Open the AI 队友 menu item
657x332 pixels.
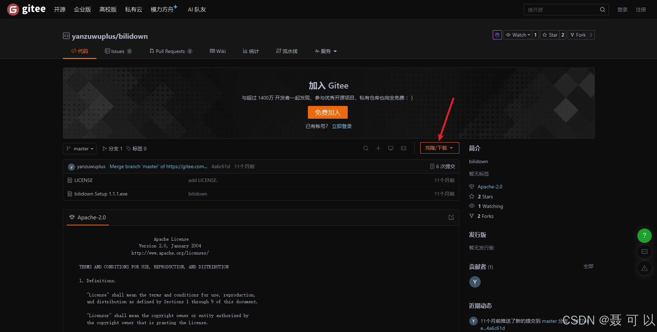[197, 10]
